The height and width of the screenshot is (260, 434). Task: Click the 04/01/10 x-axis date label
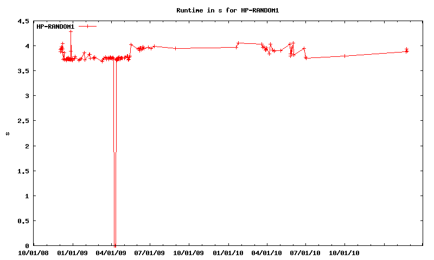[x=266, y=252]
